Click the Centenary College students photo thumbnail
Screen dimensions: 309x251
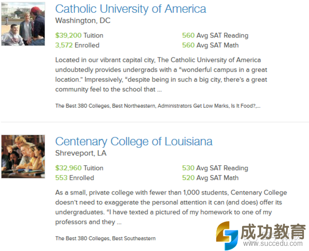[x=23, y=157]
